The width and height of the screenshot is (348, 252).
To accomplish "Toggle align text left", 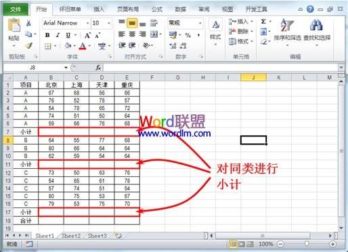I will [x=122, y=34].
